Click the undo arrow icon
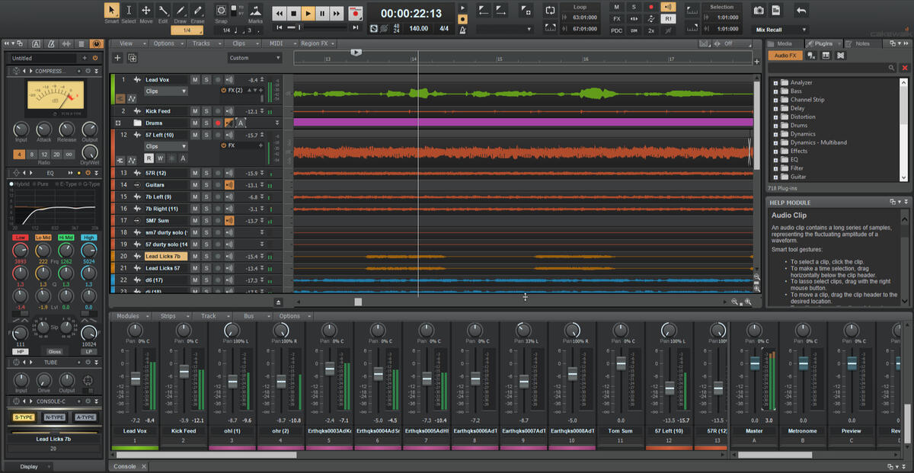This screenshot has width=914, height=473. tap(801, 11)
